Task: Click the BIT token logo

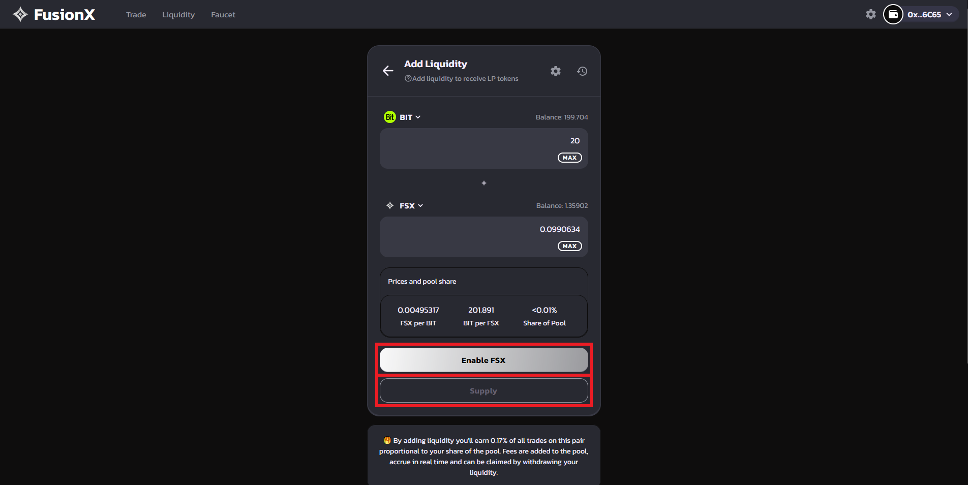Action: tap(389, 117)
